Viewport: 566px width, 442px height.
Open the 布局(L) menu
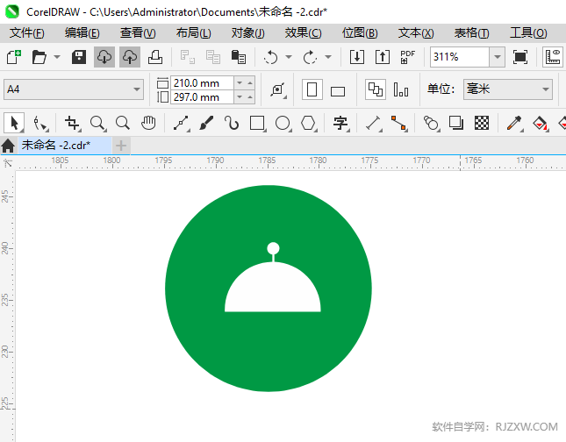[x=193, y=33]
